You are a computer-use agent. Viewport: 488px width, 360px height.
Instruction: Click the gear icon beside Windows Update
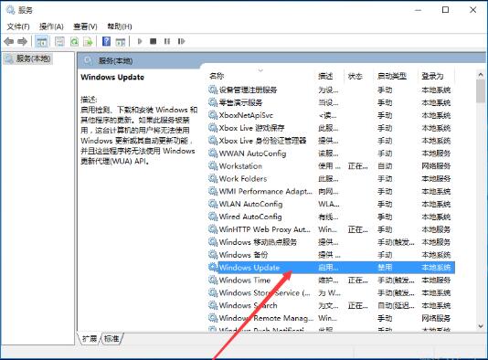[x=213, y=268]
